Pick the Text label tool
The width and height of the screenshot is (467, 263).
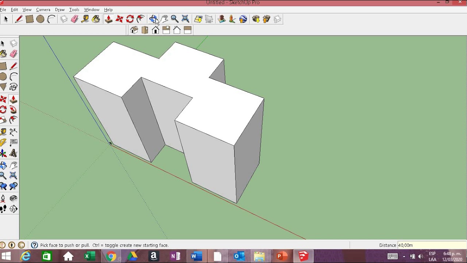[x=13, y=142]
